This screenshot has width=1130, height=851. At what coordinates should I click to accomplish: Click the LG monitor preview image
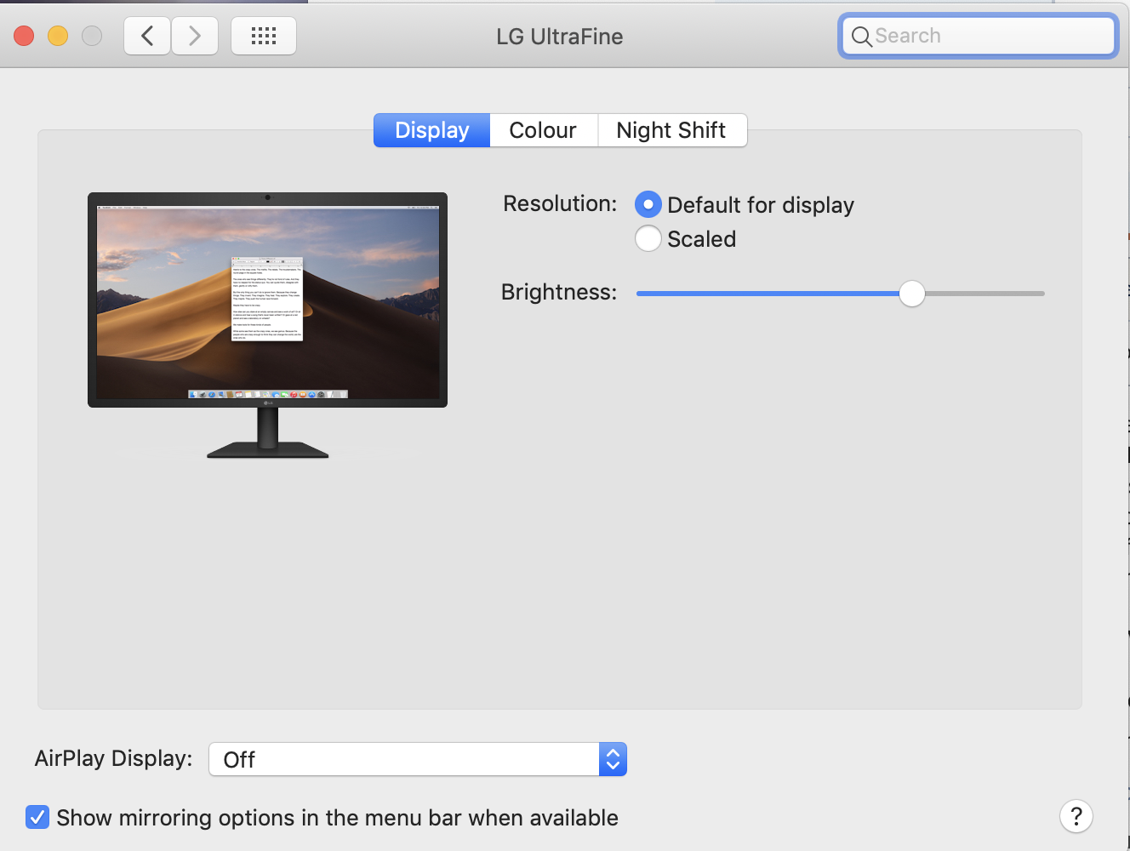click(267, 325)
